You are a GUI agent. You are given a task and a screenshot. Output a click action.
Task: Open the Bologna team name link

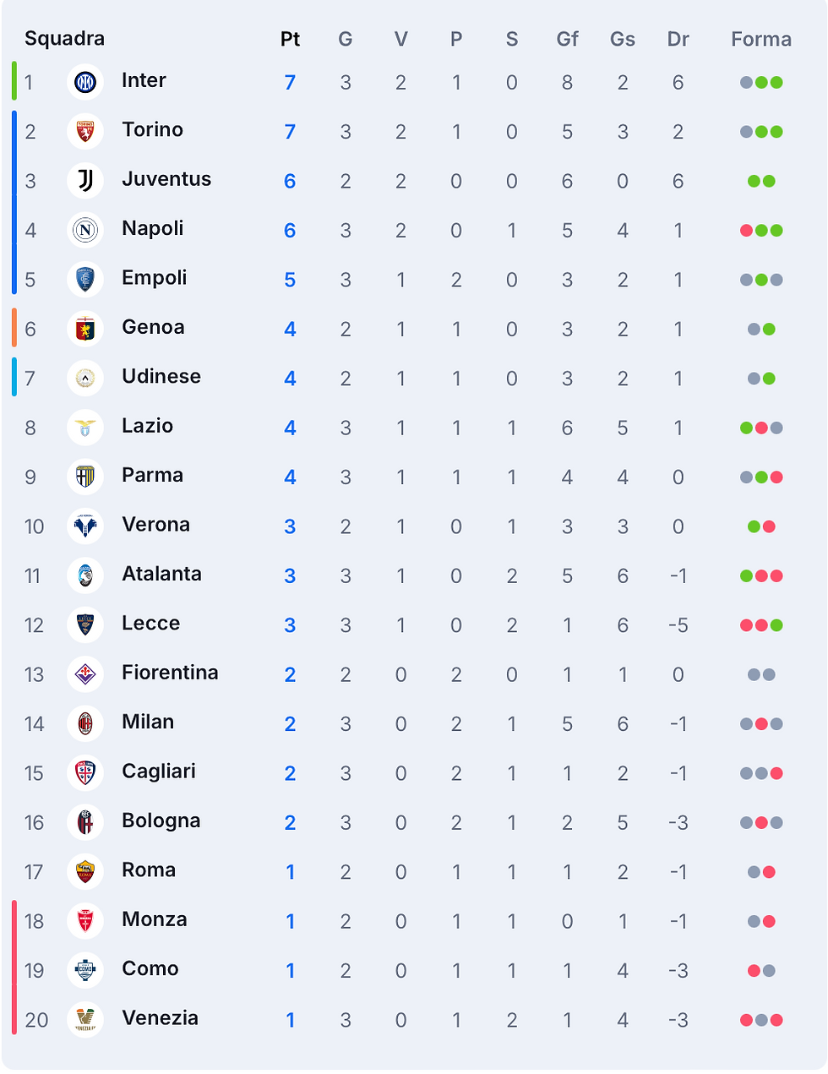coord(161,820)
